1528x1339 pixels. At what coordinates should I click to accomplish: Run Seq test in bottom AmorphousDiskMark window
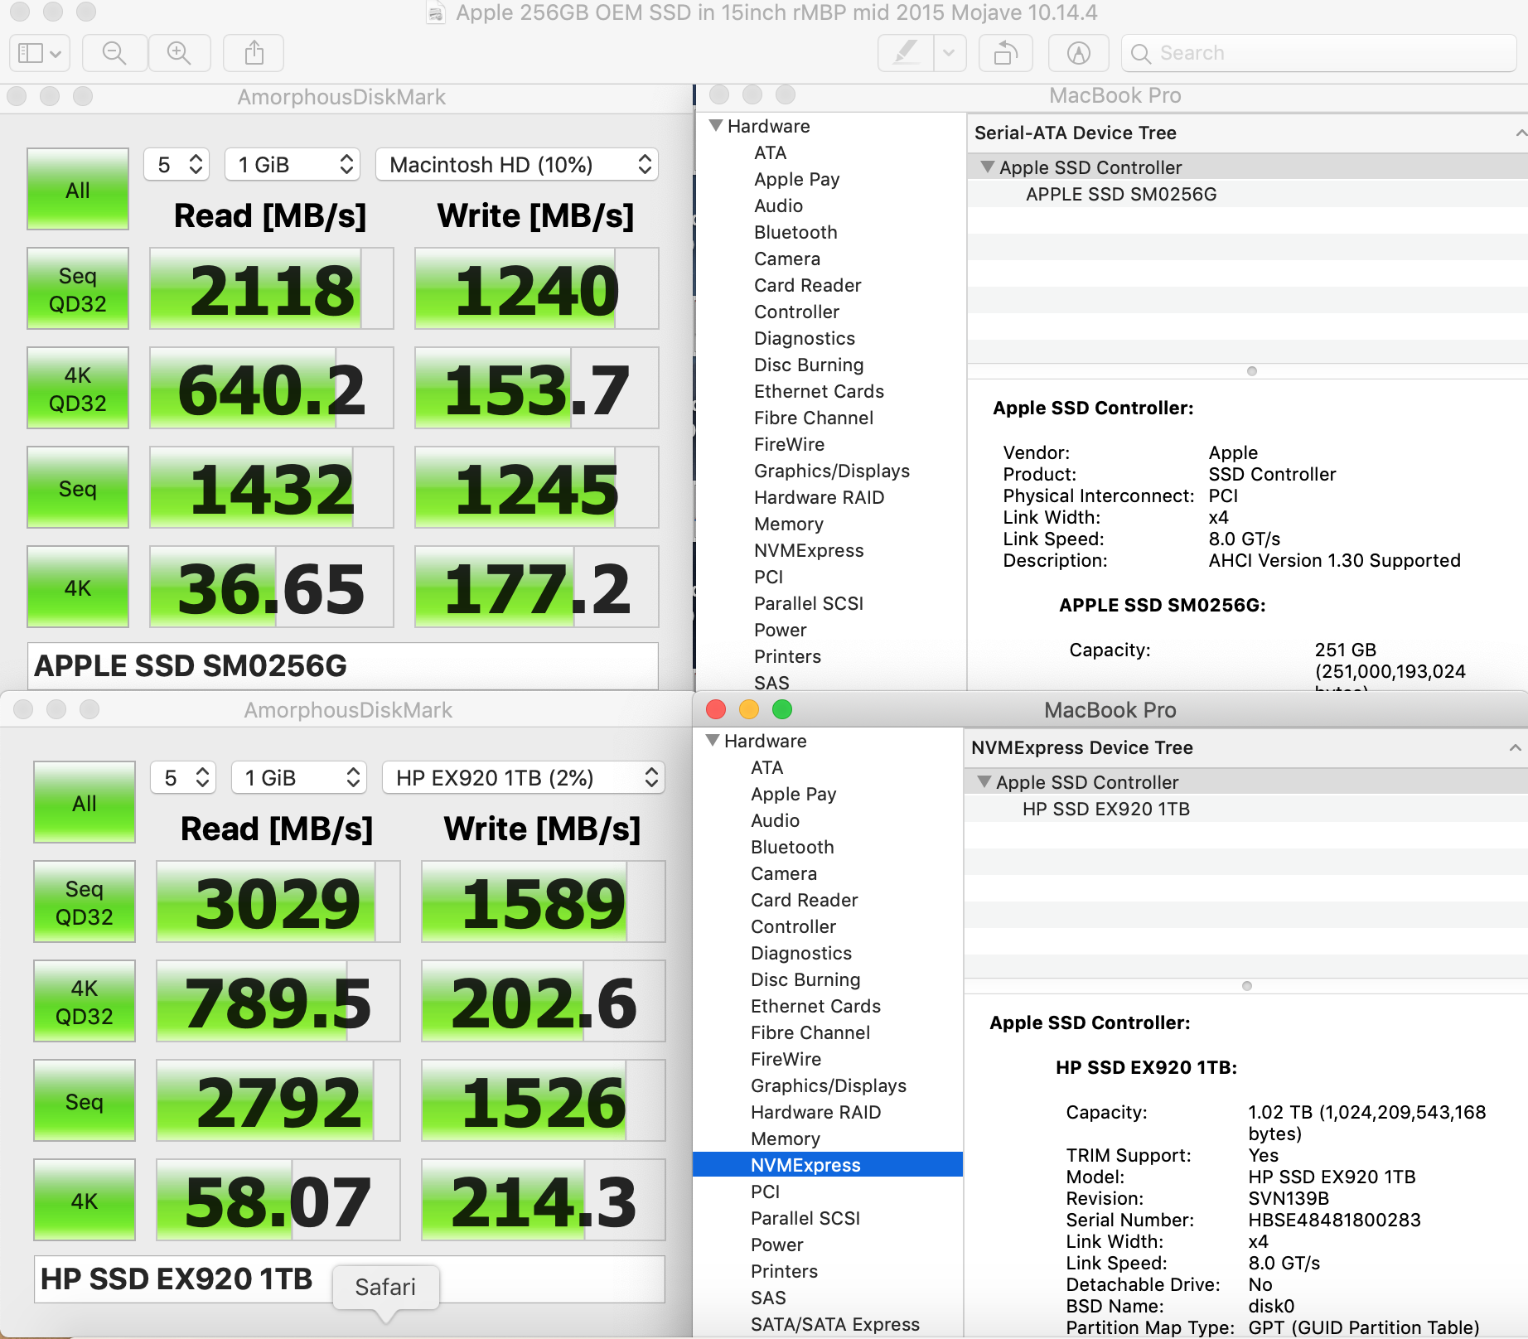click(x=85, y=1100)
